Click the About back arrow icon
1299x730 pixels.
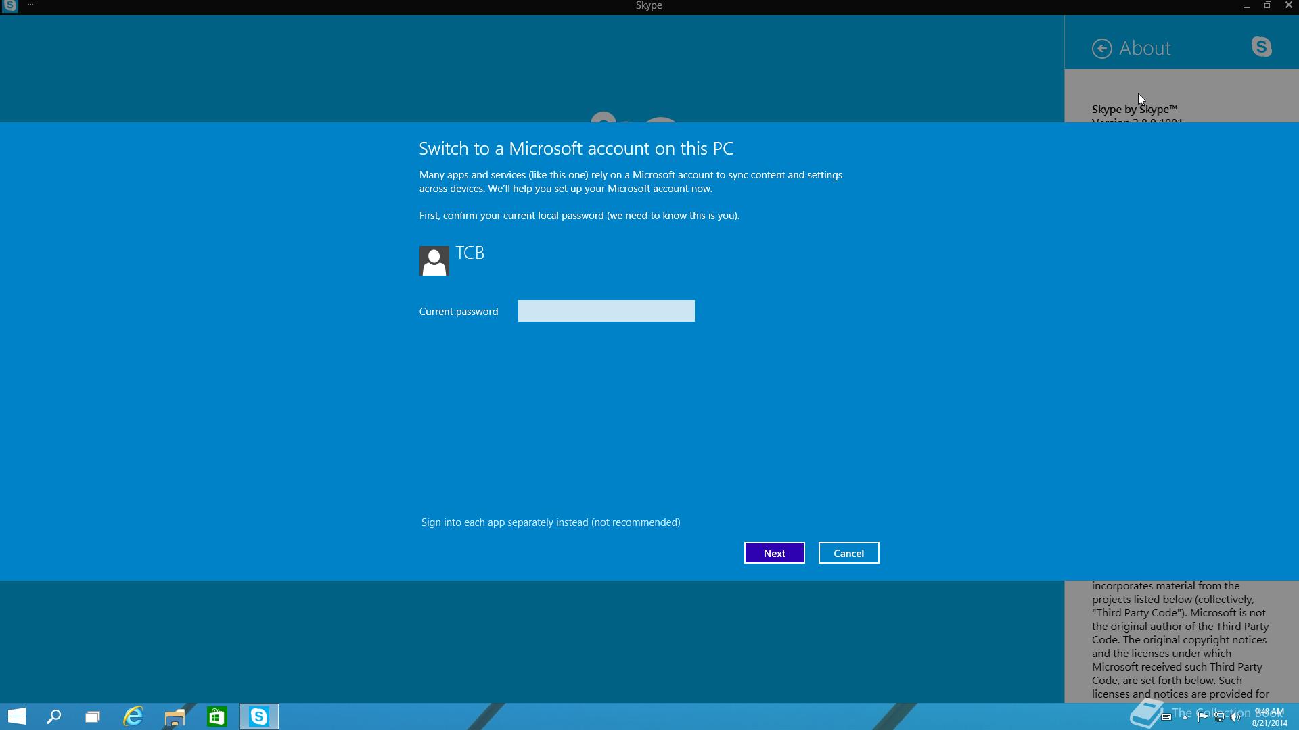point(1101,49)
